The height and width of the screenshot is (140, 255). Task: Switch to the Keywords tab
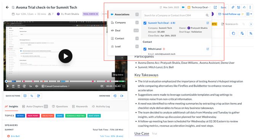click(x=80, y=107)
